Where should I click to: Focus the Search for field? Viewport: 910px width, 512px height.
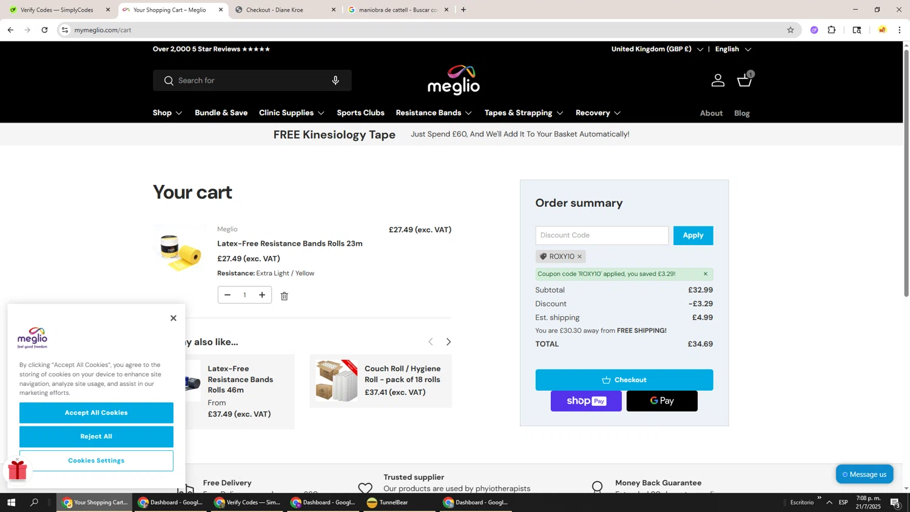[x=252, y=81]
